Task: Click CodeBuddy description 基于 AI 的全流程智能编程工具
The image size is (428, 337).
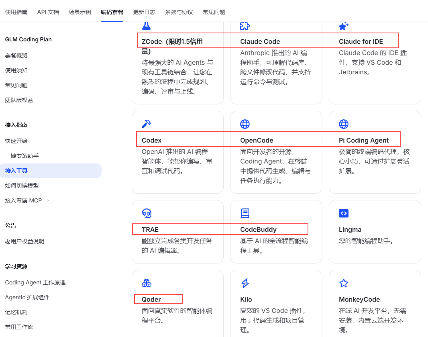Action: click(x=274, y=245)
